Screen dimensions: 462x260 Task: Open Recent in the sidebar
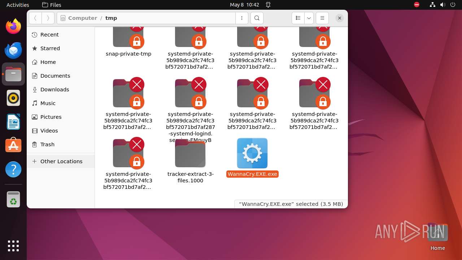(61, 35)
